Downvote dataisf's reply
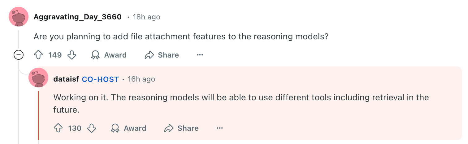 tap(92, 128)
